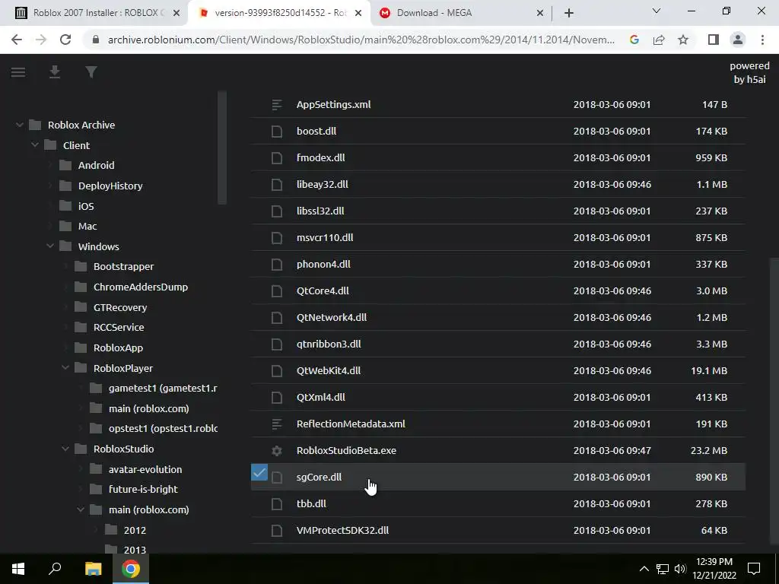The image size is (779, 584).
Task: Collapse the RobloxStudio main (roblox.com) node
Action: pos(81,509)
